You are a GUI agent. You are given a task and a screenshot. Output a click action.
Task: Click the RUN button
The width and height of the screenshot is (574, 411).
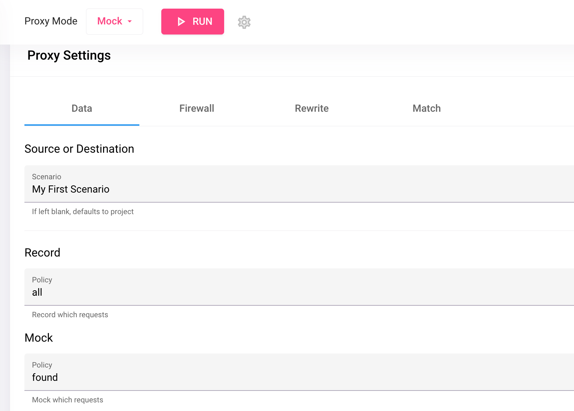(193, 22)
